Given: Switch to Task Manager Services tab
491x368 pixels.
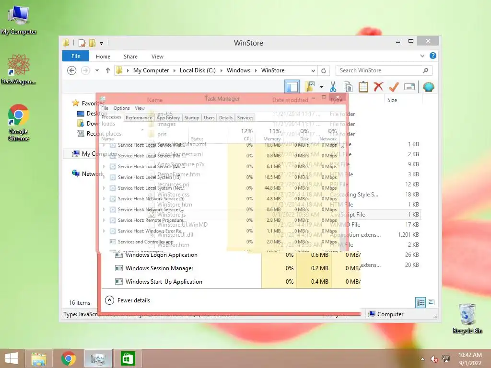Looking at the screenshot, I should [x=245, y=118].
